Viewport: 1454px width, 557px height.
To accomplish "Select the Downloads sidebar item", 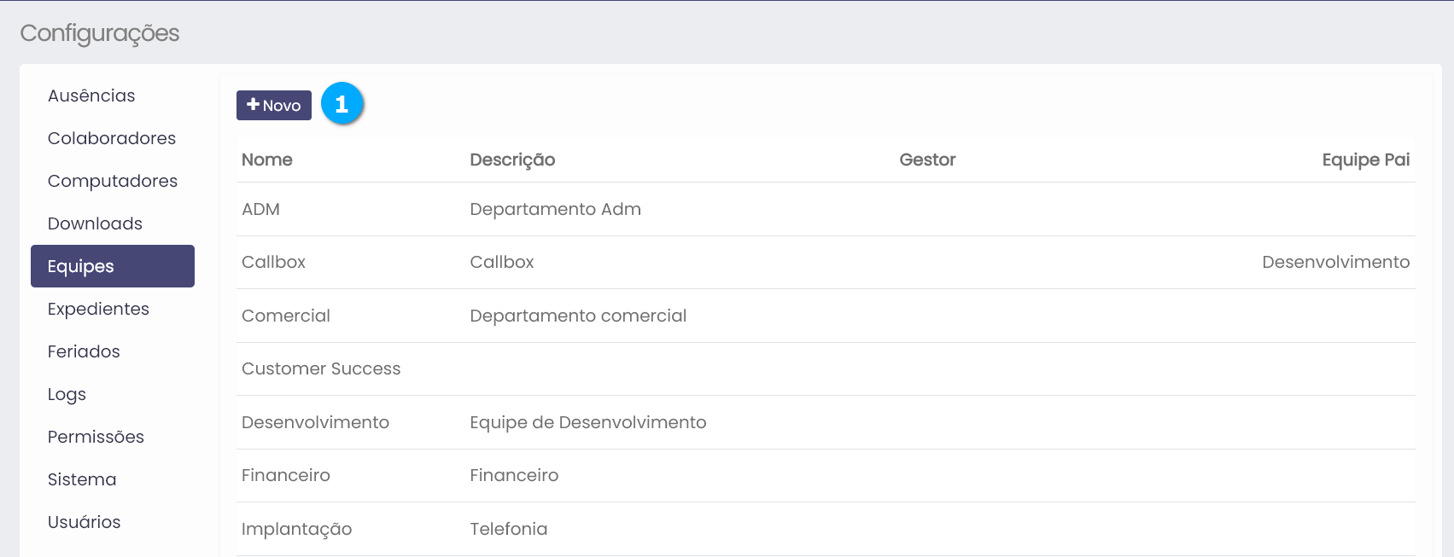I will (95, 223).
